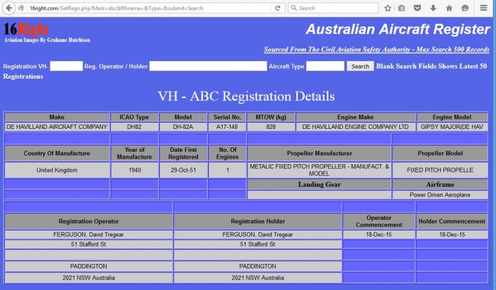Click the Registration Operator column header
Screen dimensions: 496x290
pyautogui.click(x=89, y=221)
